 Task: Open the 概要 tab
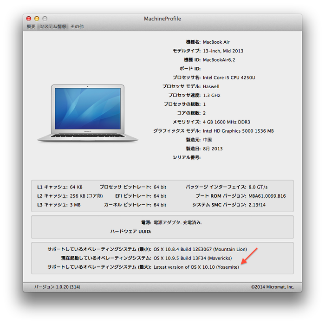[x=31, y=26]
